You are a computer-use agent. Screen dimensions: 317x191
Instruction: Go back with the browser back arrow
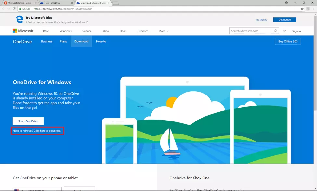tap(3, 9)
